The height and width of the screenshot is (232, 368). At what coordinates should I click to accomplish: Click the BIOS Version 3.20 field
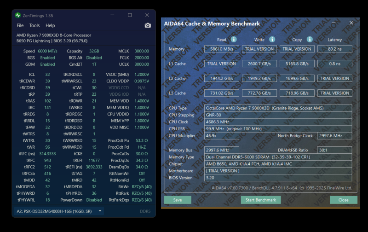click(278, 178)
